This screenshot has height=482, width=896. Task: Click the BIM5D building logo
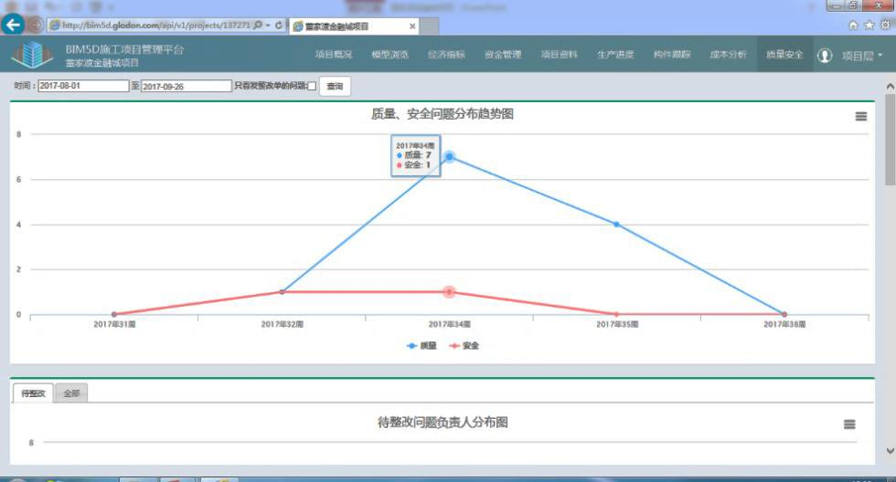pyautogui.click(x=33, y=55)
